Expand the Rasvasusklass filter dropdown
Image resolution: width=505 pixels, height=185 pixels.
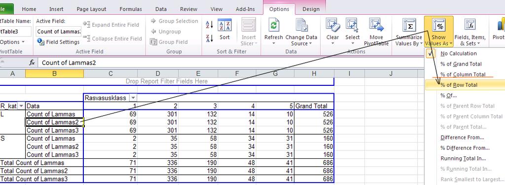click(x=133, y=98)
